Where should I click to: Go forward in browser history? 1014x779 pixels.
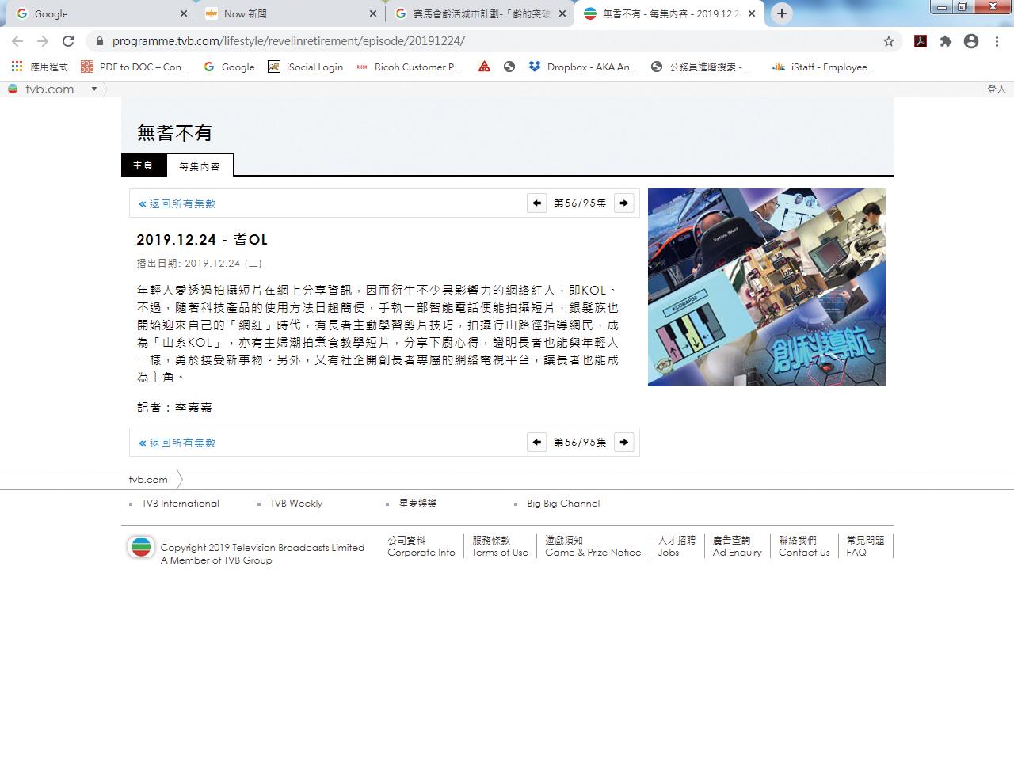43,41
